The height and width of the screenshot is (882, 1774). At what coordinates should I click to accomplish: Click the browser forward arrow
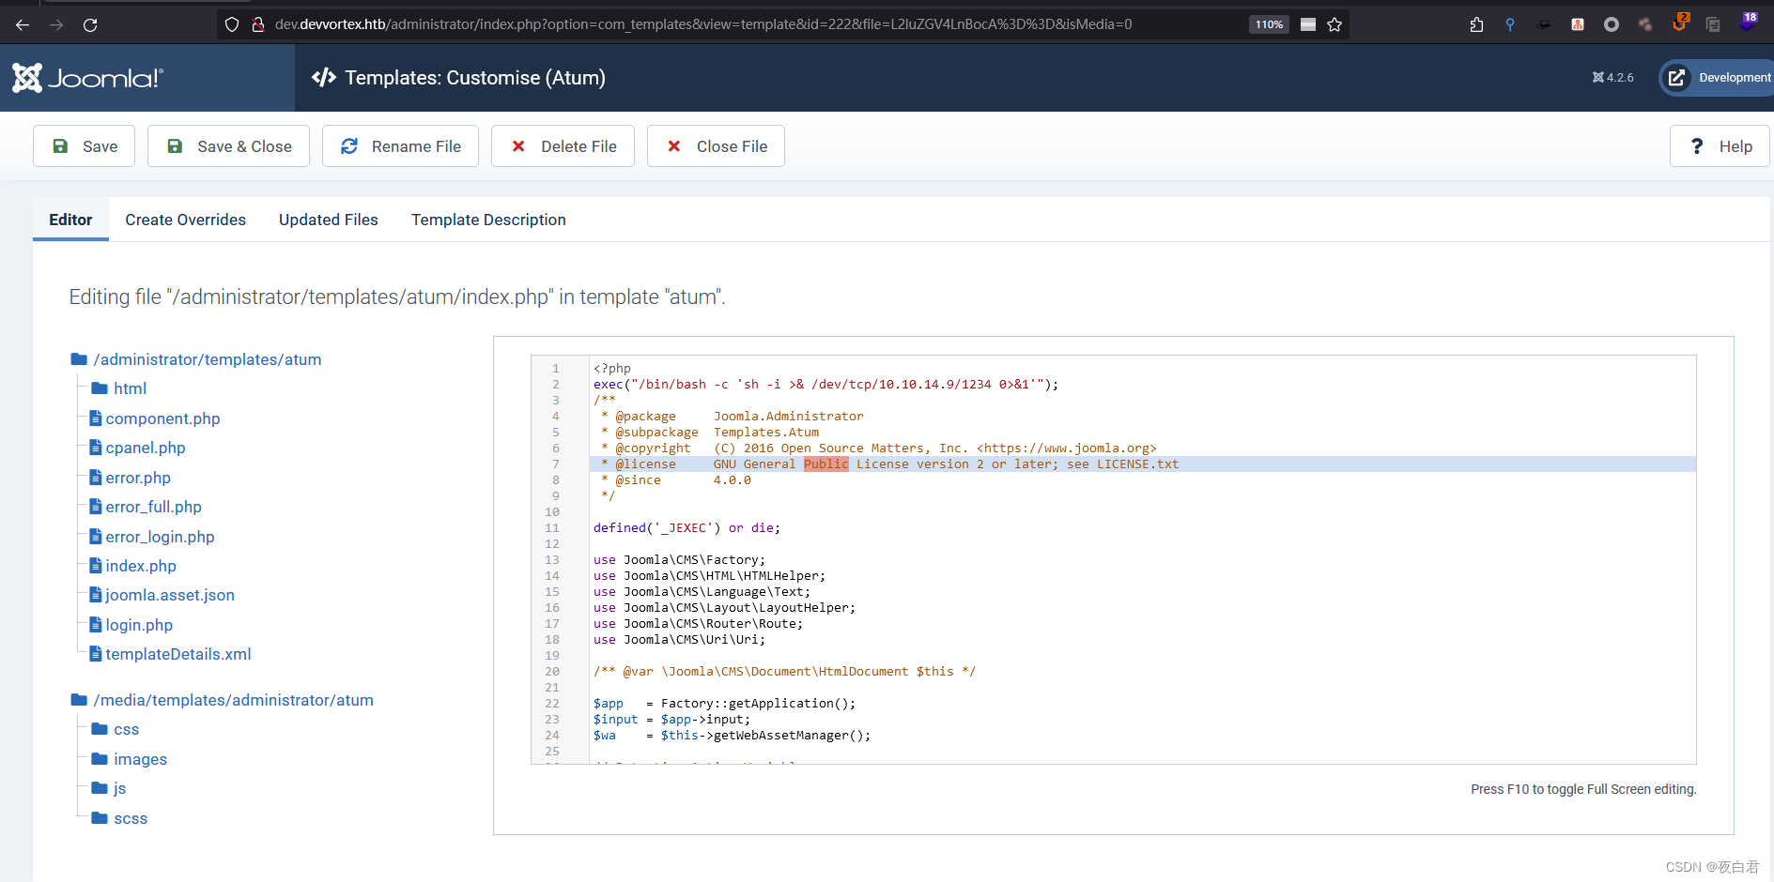[x=56, y=24]
